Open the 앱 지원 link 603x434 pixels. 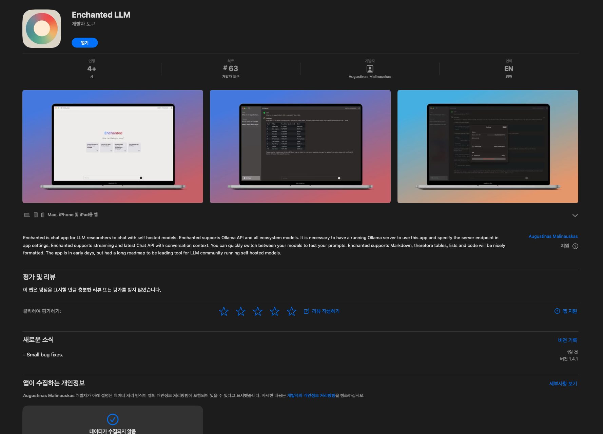[570, 311]
